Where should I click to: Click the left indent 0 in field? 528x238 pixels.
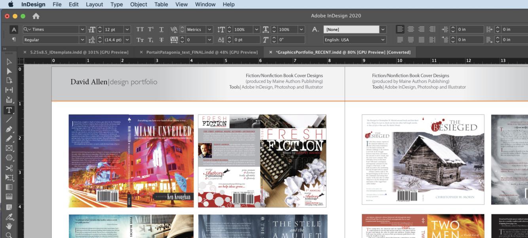[470, 30]
